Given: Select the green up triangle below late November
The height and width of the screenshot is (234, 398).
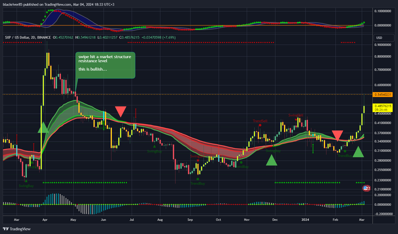Looking at the screenshot, I should click(271, 160).
